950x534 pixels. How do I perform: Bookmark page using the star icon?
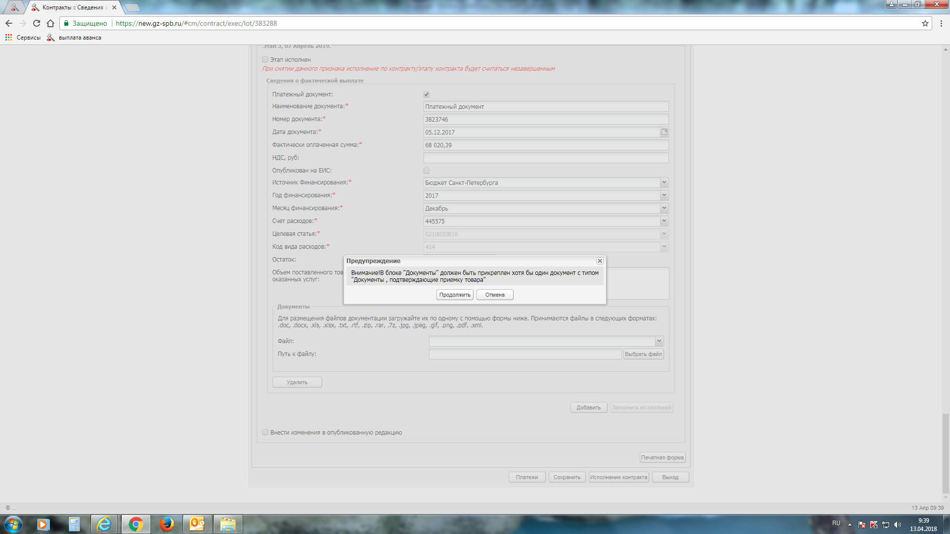coord(925,23)
